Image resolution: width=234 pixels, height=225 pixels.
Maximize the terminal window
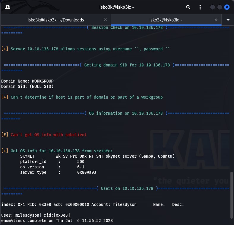pyautogui.click(x=220, y=7)
